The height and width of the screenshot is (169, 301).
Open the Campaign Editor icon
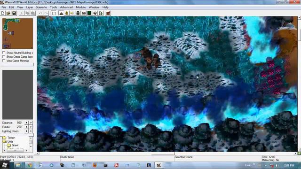[x=84, y=13]
